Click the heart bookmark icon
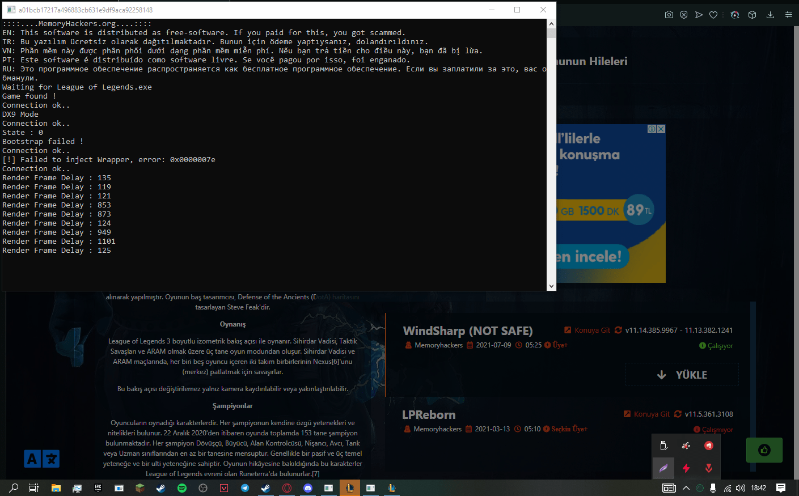799x496 pixels. click(x=713, y=15)
